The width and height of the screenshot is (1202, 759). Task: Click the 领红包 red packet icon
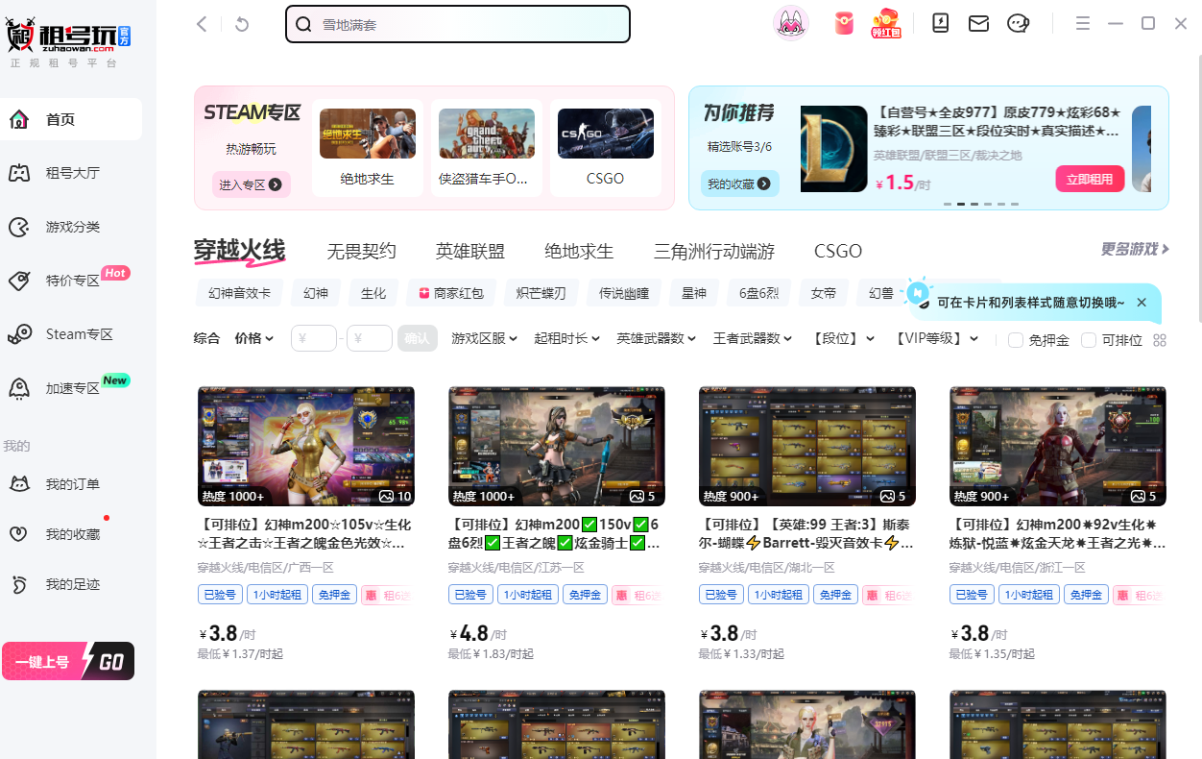pos(885,24)
